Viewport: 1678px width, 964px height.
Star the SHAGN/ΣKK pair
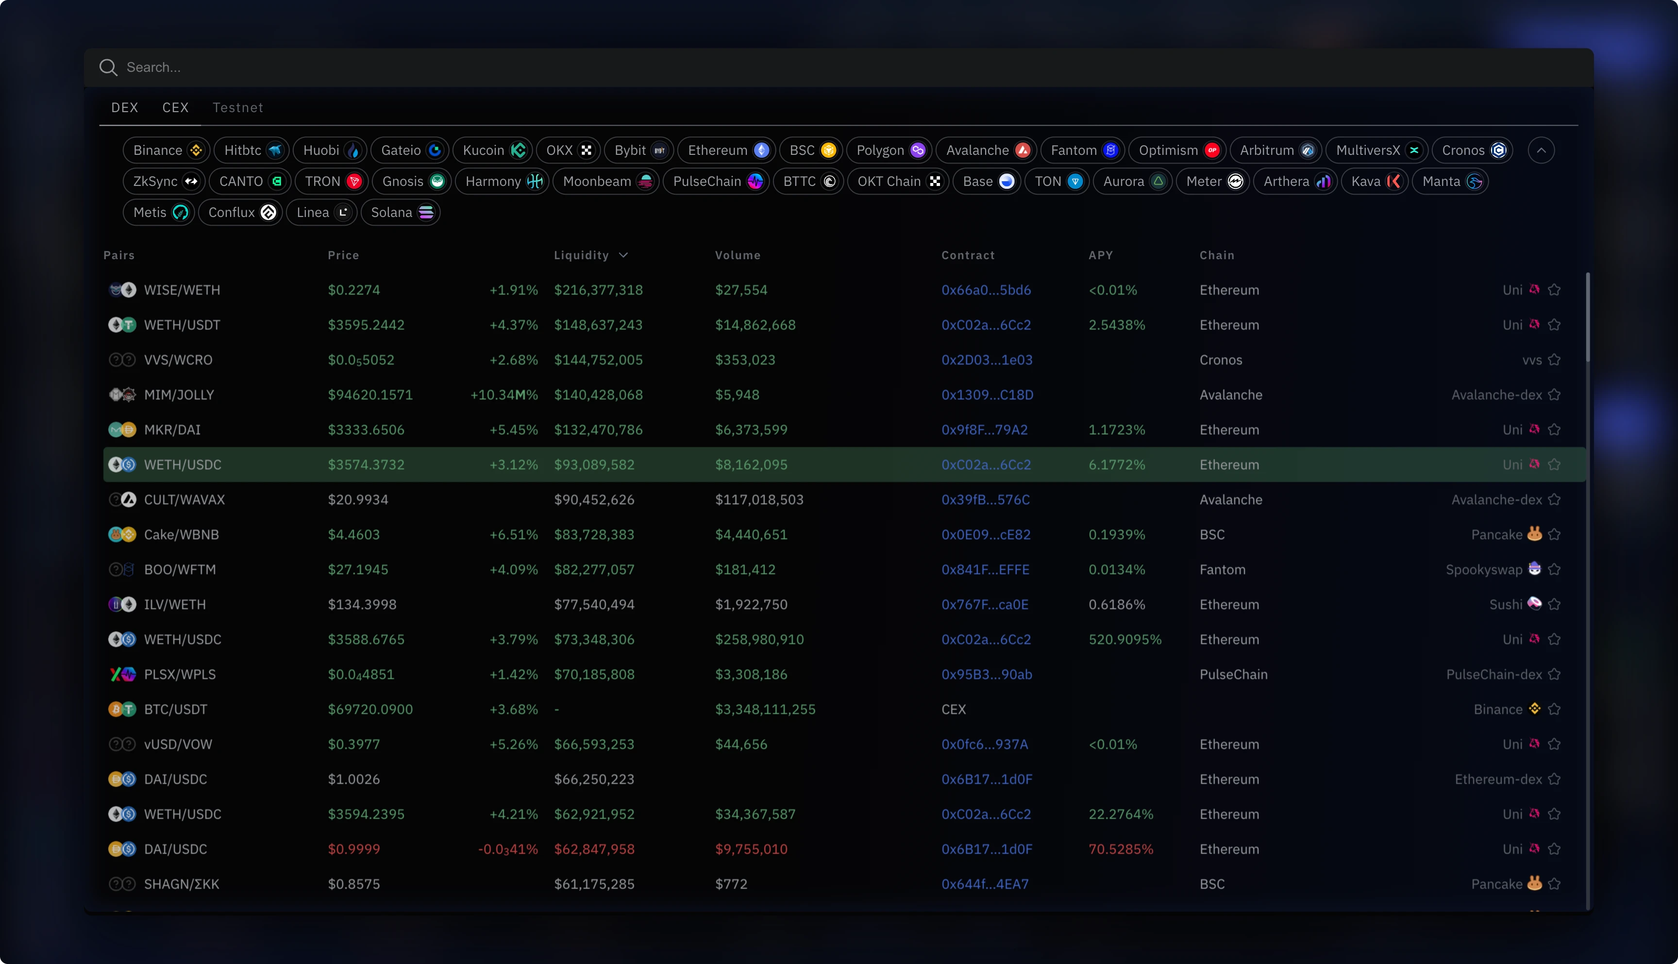click(1554, 884)
